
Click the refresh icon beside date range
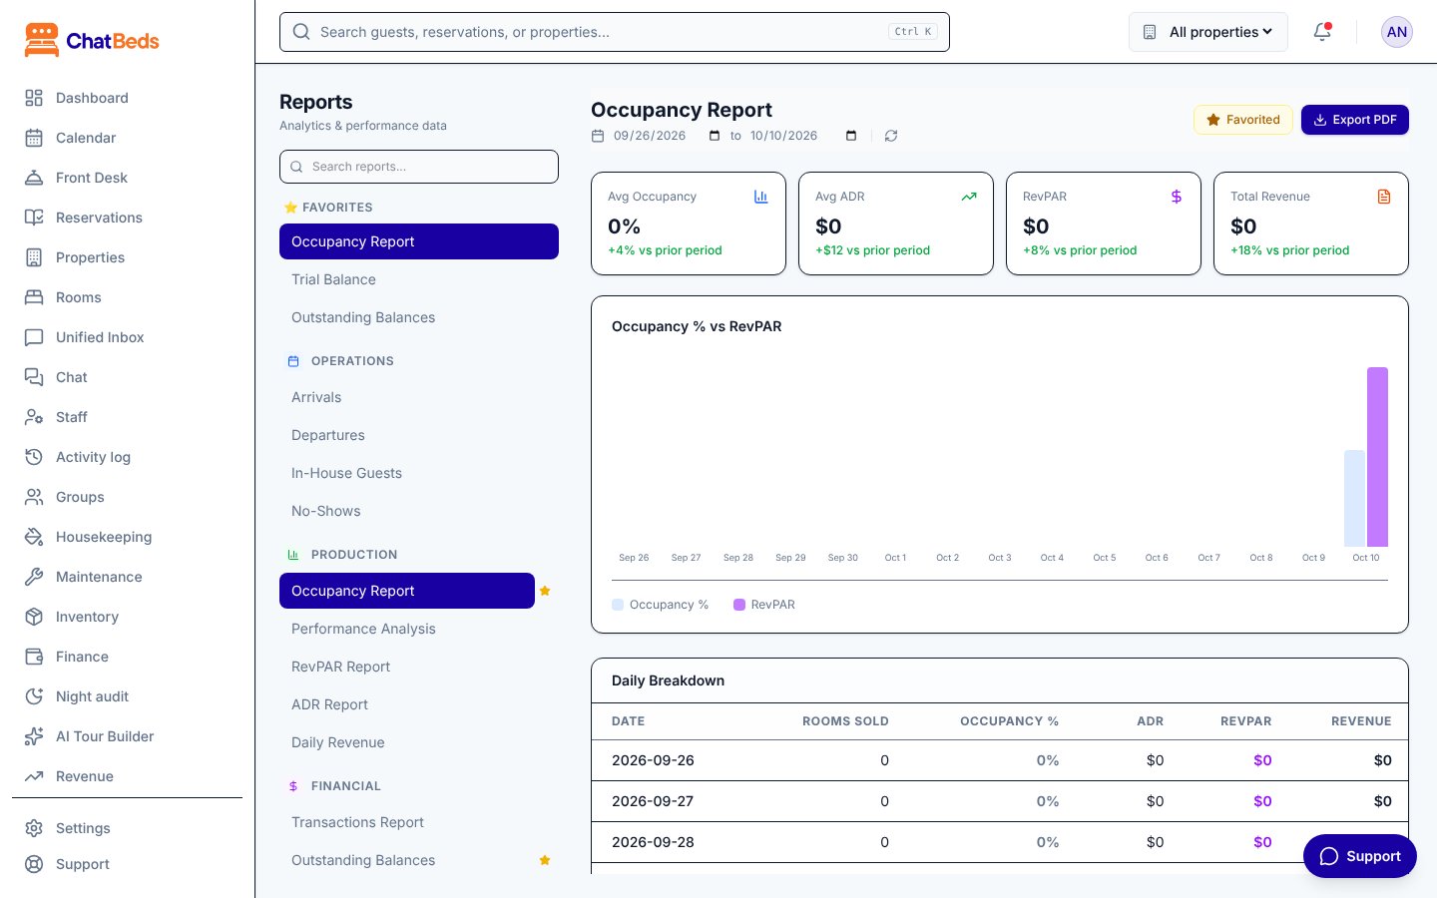pyautogui.click(x=891, y=136)
